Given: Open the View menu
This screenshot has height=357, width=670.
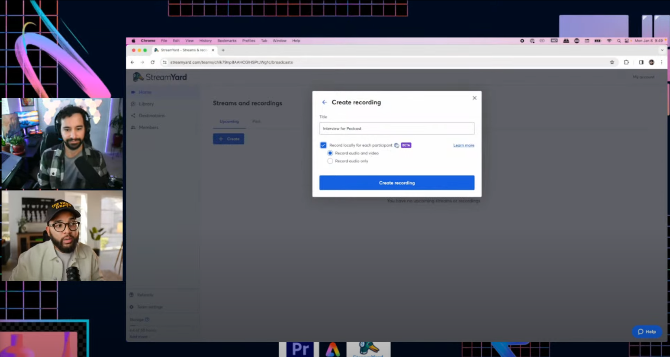Looking at the screenshot, I should coord(190,41).
